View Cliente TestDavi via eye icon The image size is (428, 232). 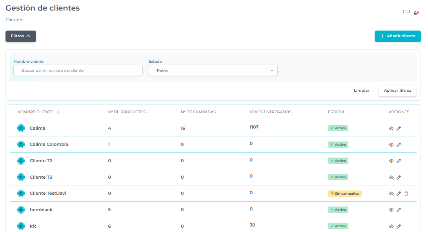tap(391, 194)
